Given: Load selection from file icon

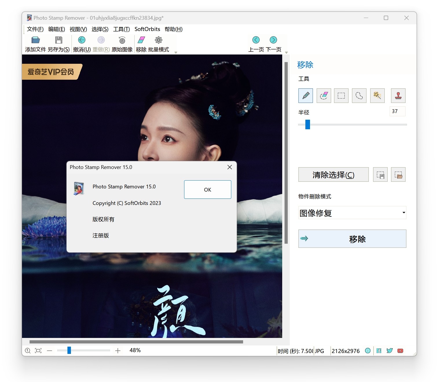Looking at the screenshot, I should [x=398, y=174].
